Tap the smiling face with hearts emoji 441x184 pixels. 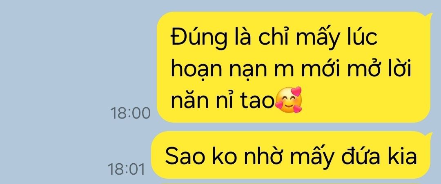coord(289,100)
